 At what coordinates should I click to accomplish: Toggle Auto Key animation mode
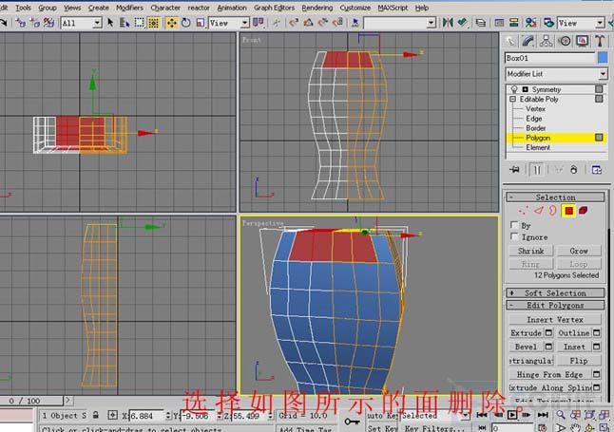click(383, 415)
